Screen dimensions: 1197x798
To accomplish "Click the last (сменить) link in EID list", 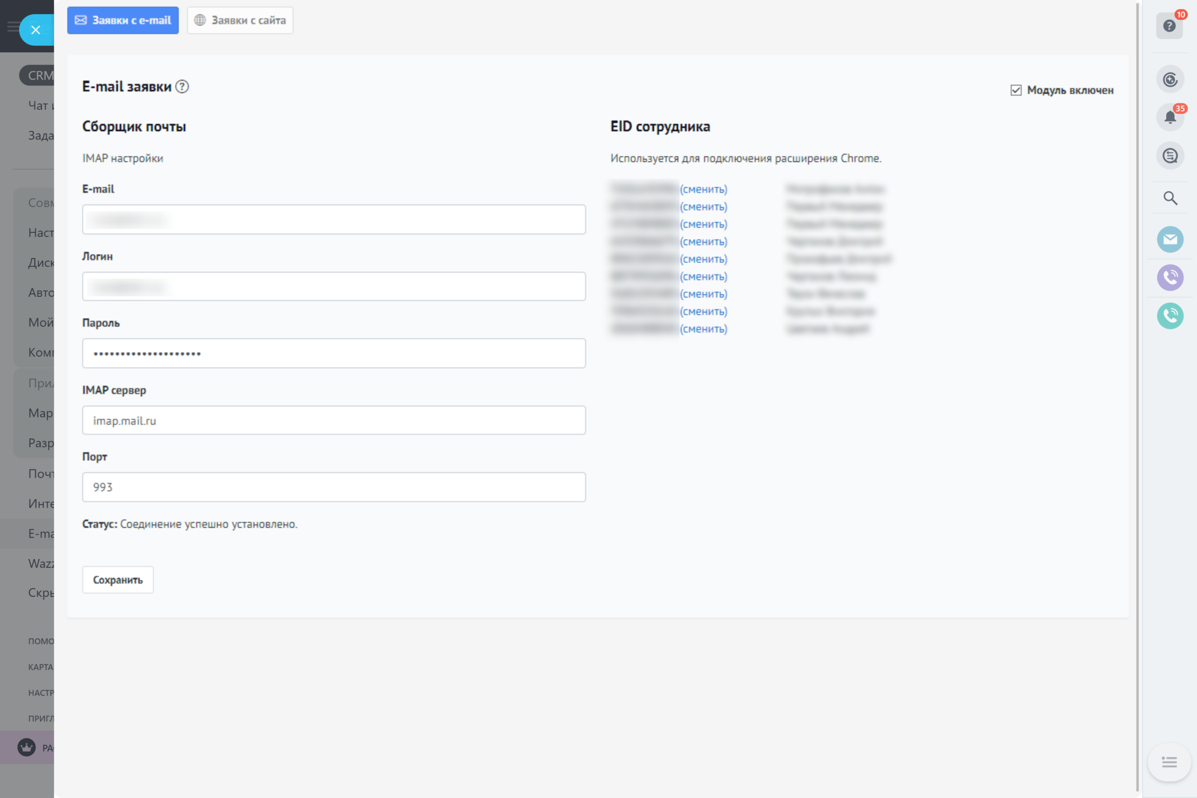I will [x=703, y=329].
